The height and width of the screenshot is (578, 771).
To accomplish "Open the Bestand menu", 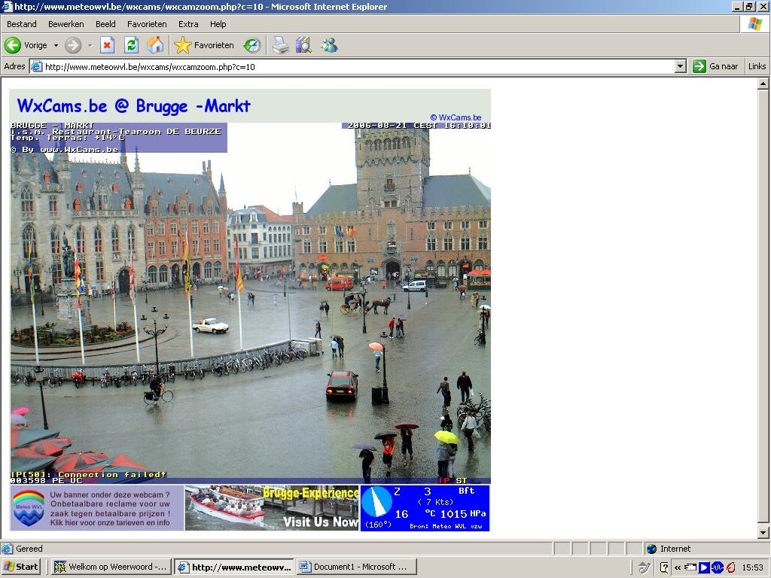I will (x=22, y=24).
